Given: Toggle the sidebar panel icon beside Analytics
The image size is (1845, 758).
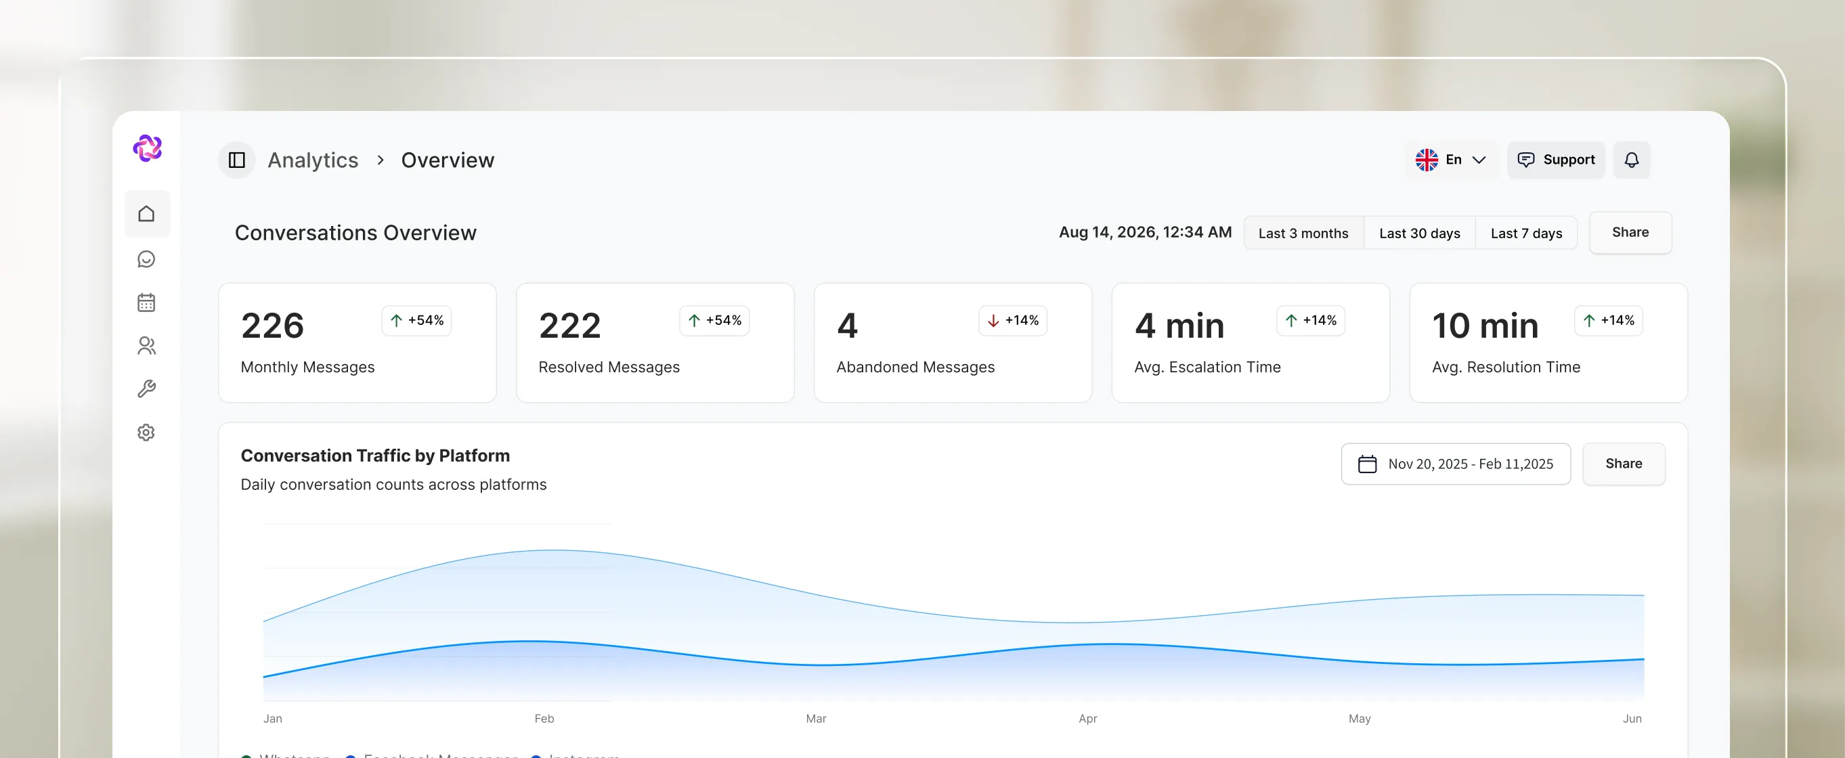Looking at the screenshot, I should click(x=237, y=160).
